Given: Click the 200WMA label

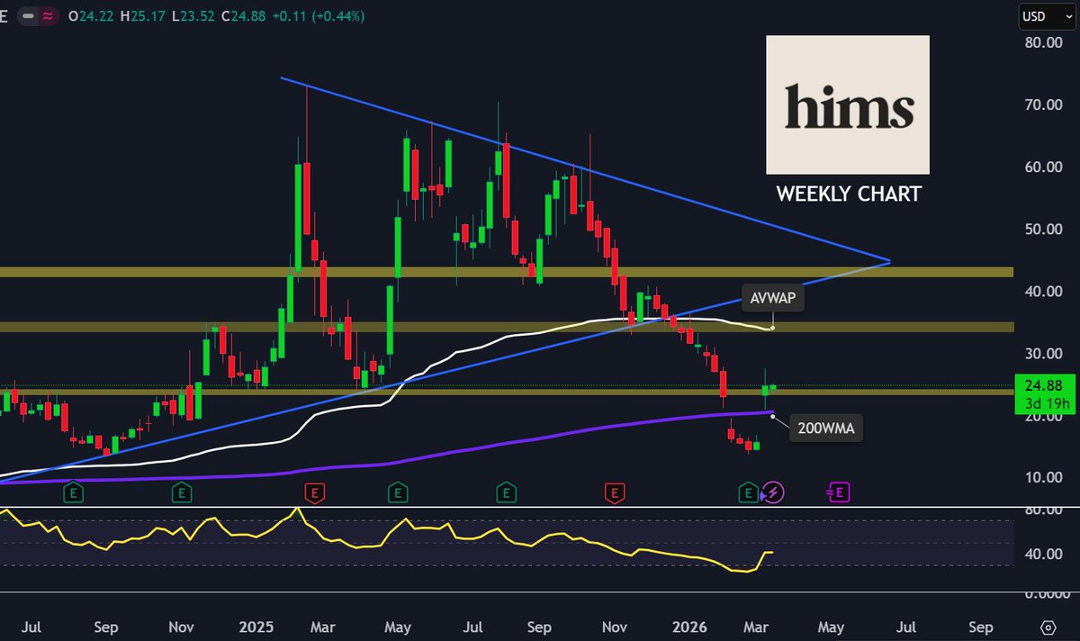Looking at the screenshot, I should point(825,429).
